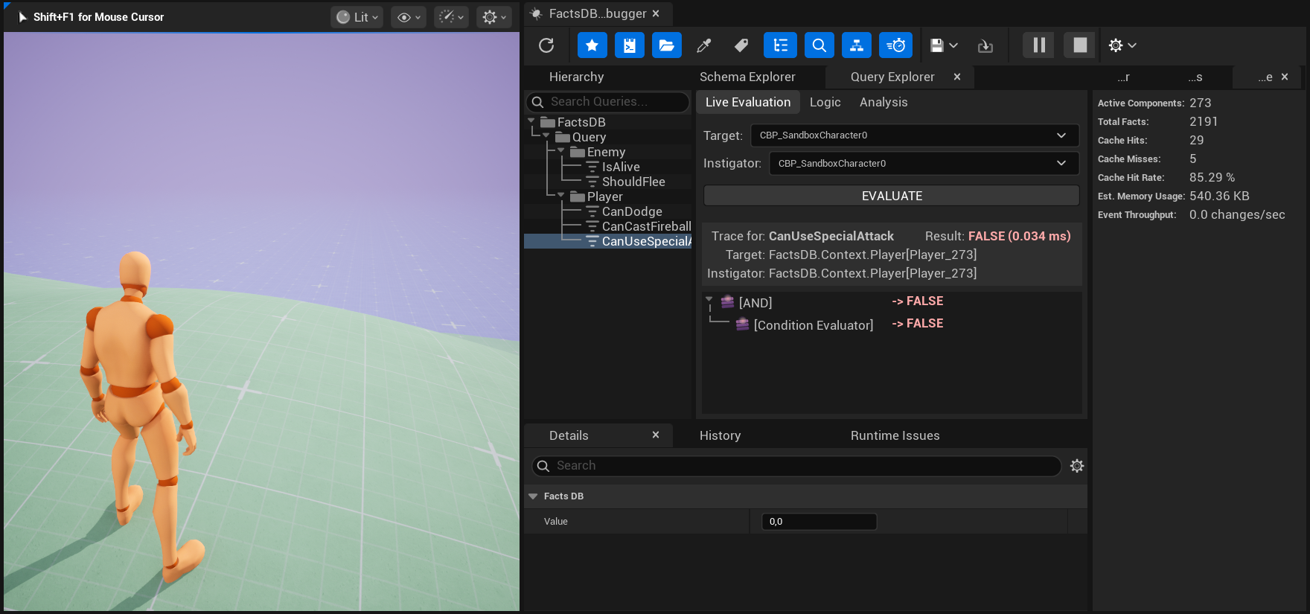Select the collapsed '...e' tab

[x=1265, y=77]
